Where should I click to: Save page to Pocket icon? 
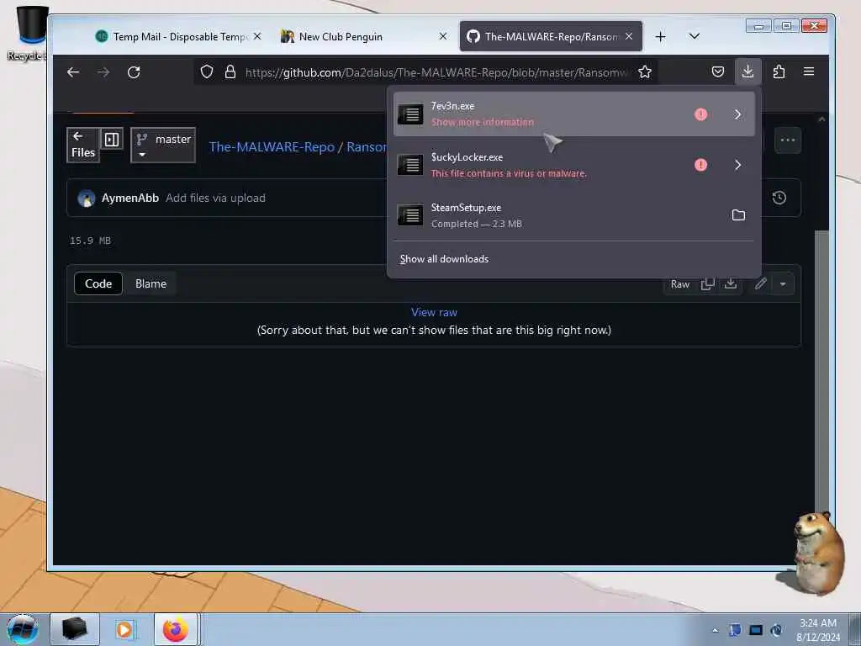[718, 71]
